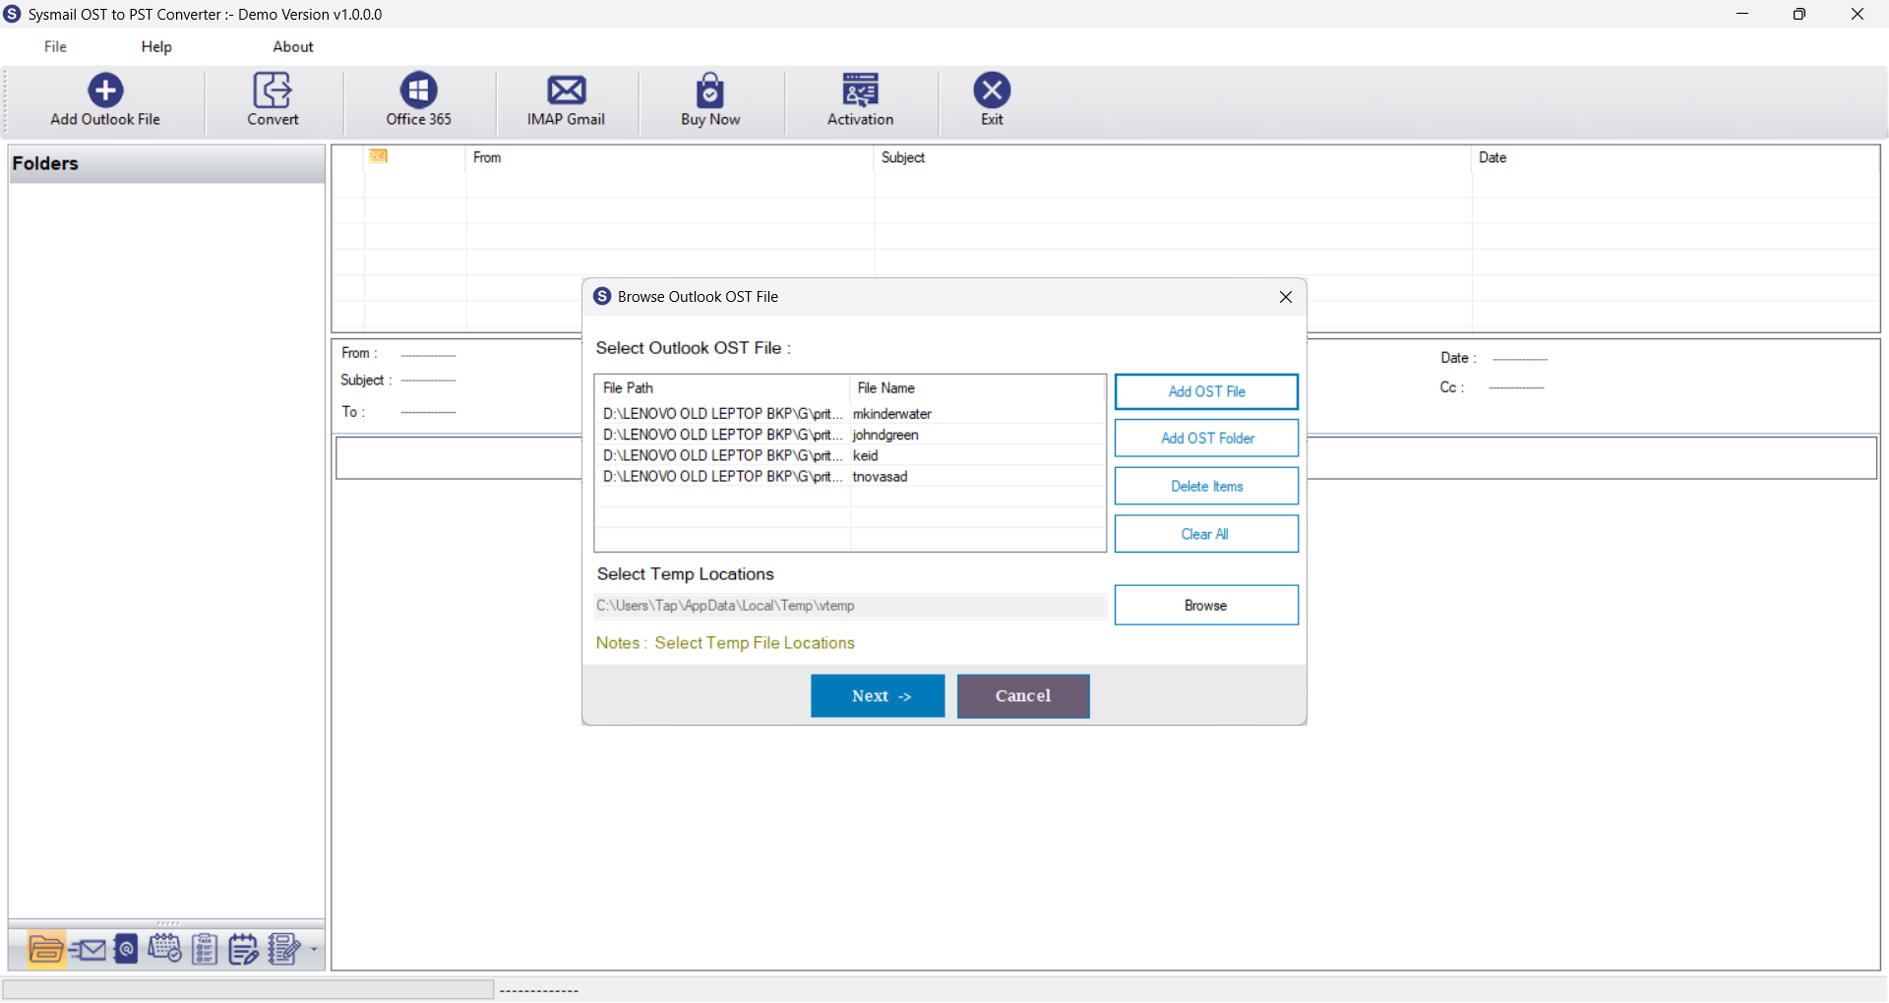This screenshot has height=1003, width=1889.
Task: Cancel the Browse Outlook OST File dialog
Action: tap(1023, 696)
